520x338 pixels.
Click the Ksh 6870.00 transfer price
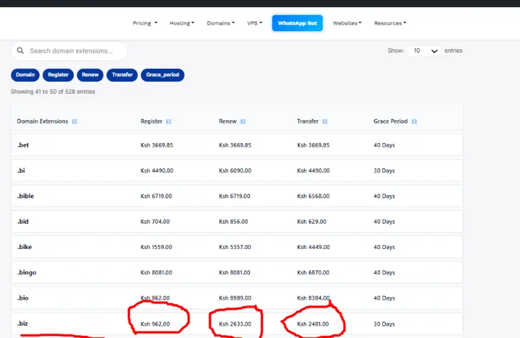click(x=313, y=272)
